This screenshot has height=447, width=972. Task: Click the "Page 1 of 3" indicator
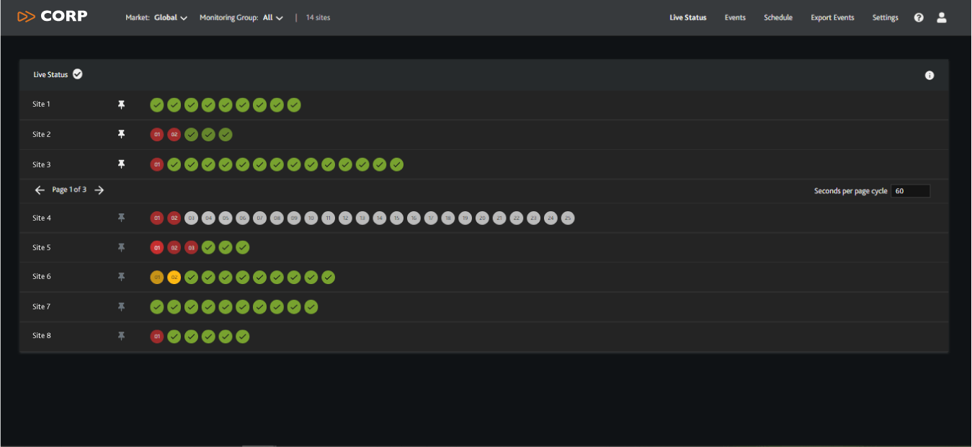point(69,190)
